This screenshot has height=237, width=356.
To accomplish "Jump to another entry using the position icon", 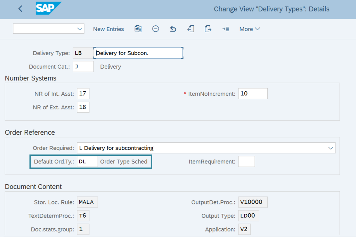I will click(x=225, y=29).
